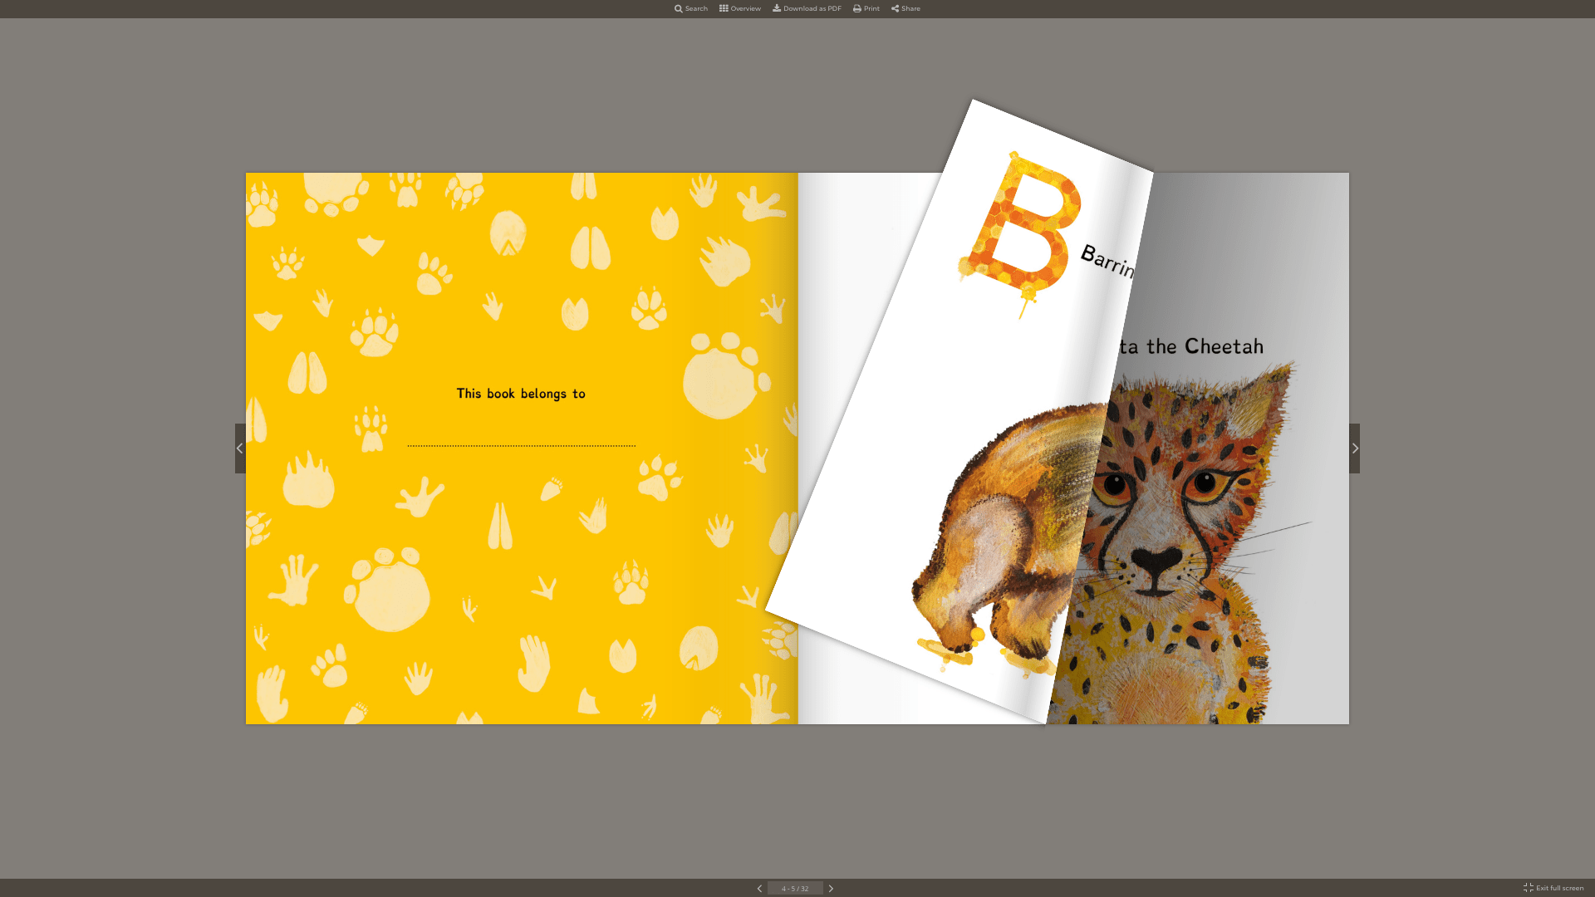Download the book as PDF

click(807, 8)
